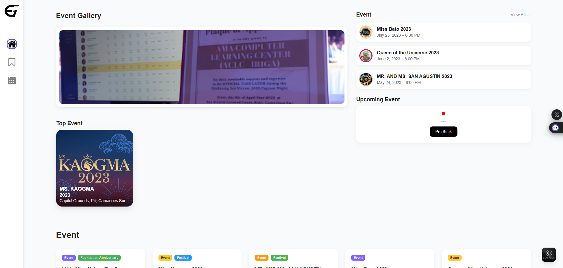This screenshot has height=268, width=563.
Task: Open the bookmark icon in sidebar
Action: click(12, 62)
